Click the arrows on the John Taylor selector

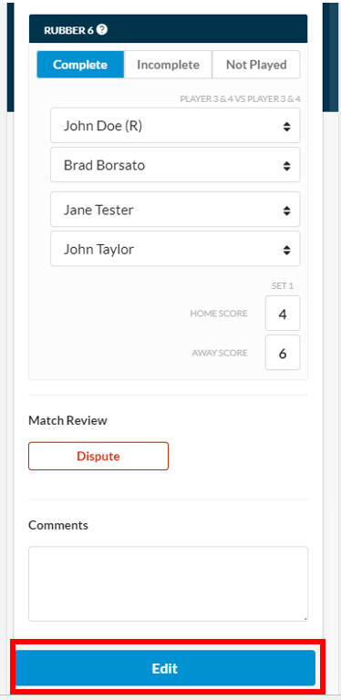click(286, 250)
